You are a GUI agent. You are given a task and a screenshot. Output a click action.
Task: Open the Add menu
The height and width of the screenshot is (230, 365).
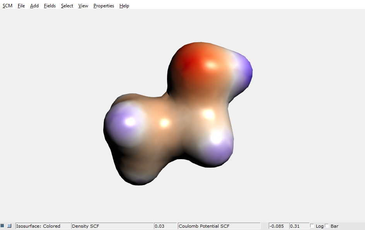pyautogui.click(x=34, y=5)
